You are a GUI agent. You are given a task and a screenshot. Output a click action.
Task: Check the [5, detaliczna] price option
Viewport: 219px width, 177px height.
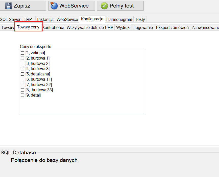22,74
